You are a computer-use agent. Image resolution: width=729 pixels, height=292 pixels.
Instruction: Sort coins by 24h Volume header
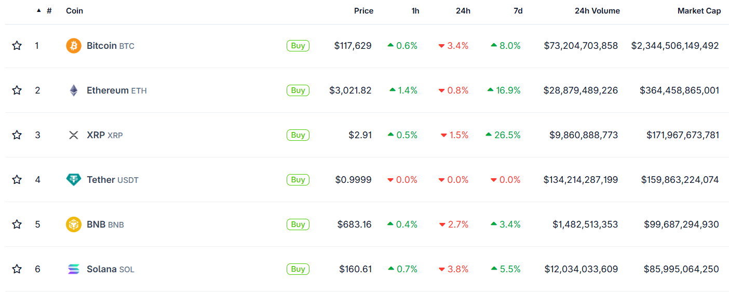(597, 10)
